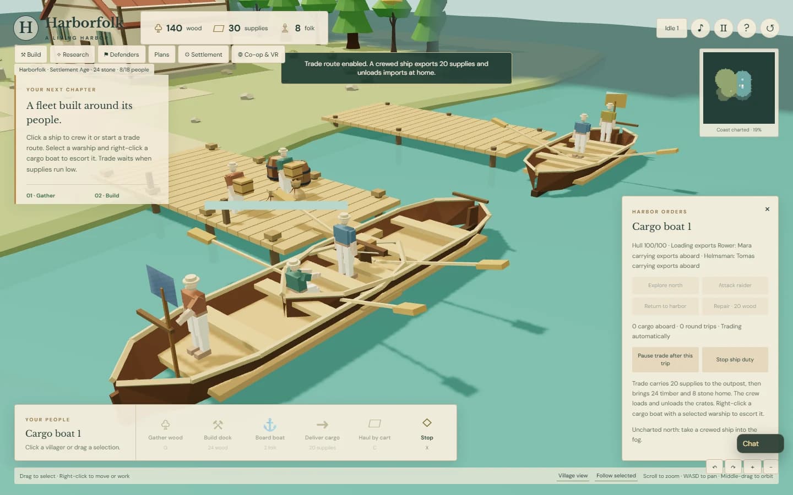Screen dimensions: 793x495
Task: Click the Explore north order button
Action: pyautogui.click(x=665, y=285)
